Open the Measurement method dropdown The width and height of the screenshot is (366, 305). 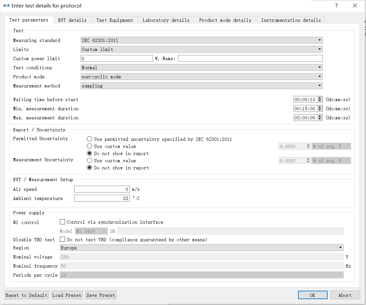coord(201,86)
